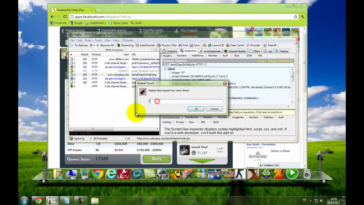Click All Processes filter in status bar

(98, 139)
